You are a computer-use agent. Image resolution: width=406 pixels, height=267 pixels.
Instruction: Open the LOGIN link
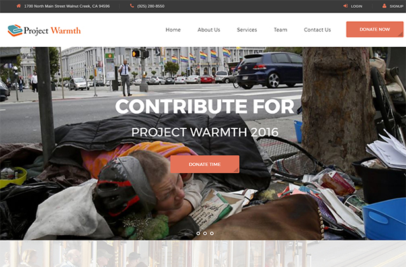coord(356,6)
